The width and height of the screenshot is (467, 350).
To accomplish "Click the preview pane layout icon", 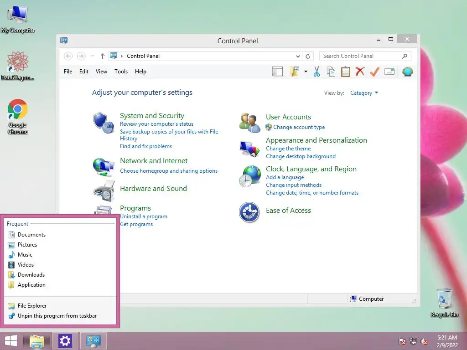I will click(x=277, y=72).
